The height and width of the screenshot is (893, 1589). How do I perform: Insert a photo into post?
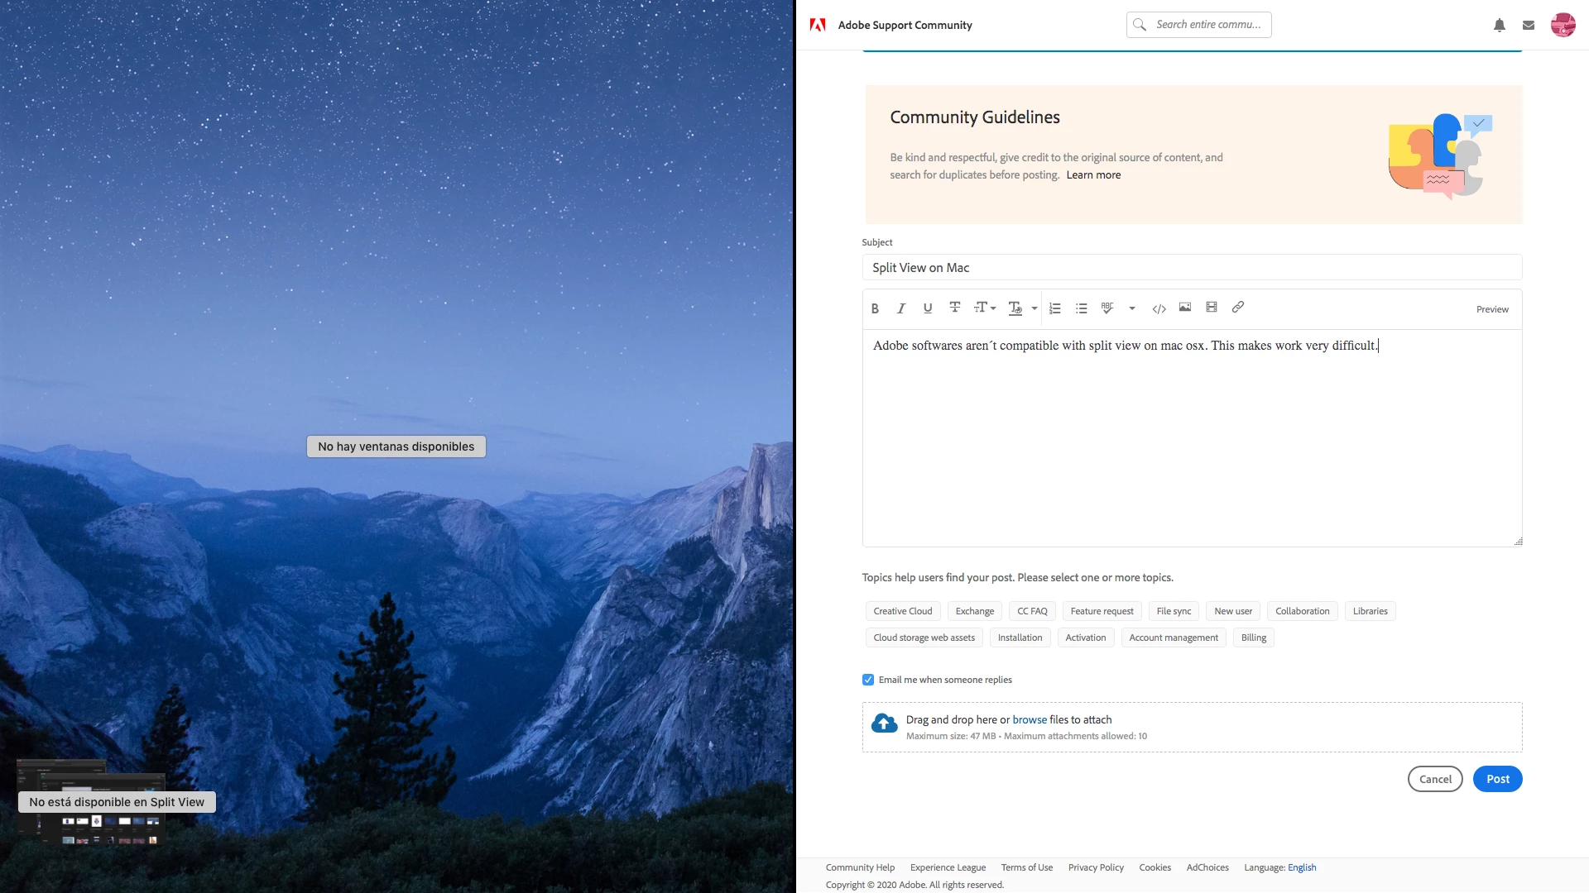coord(1185,308)
